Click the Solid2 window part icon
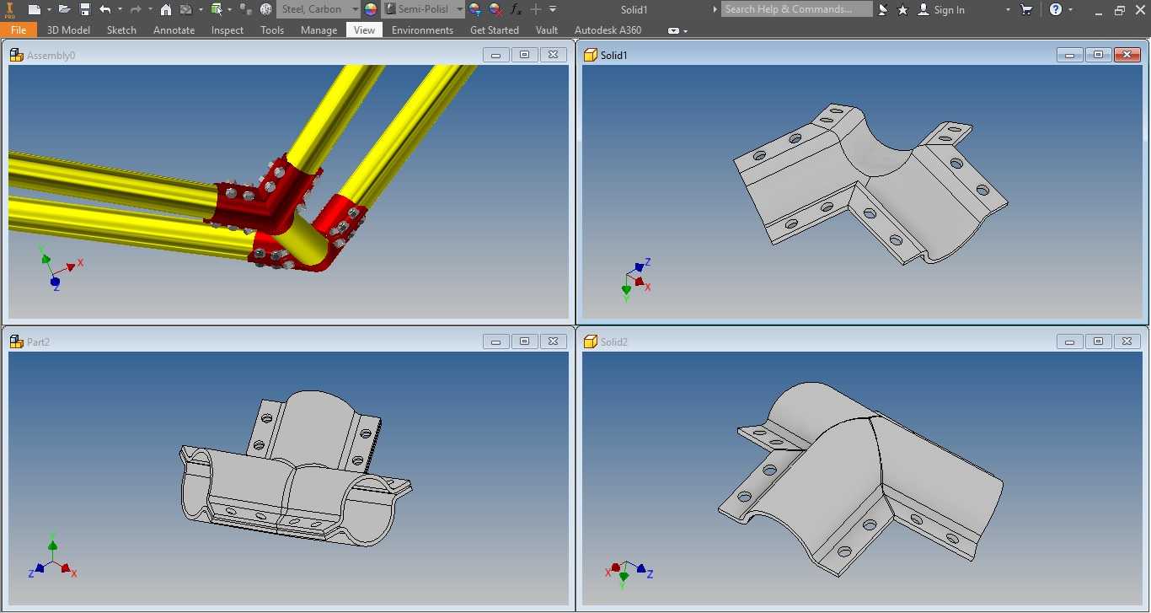The height and width of the screenshot is (613, 1151). 590,341
